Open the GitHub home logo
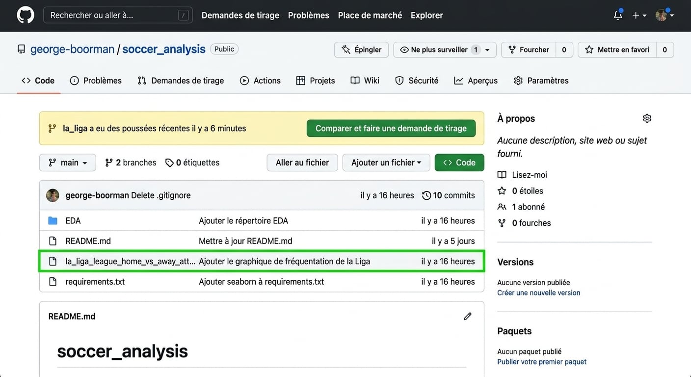 click(x=26, y=15)
